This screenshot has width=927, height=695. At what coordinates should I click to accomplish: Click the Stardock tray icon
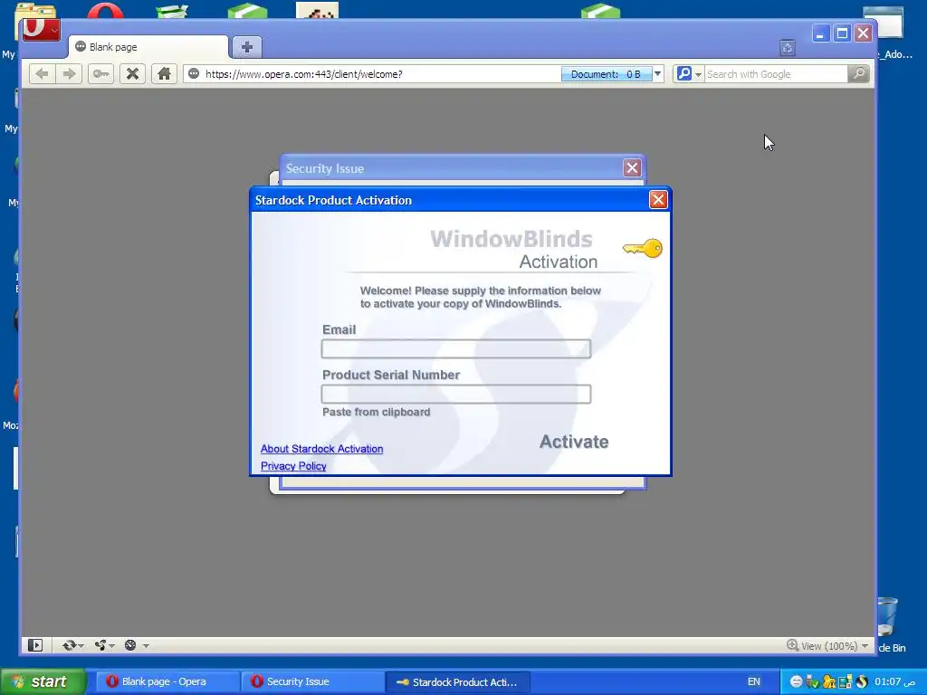[x=862, y=681]
